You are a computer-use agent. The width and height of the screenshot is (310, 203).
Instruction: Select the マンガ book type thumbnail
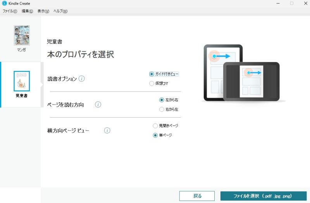coord(22,35)
